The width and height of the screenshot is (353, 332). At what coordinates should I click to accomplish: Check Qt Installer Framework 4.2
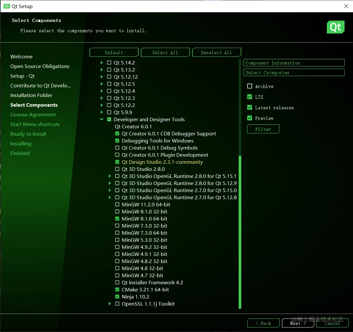(117, 282)
